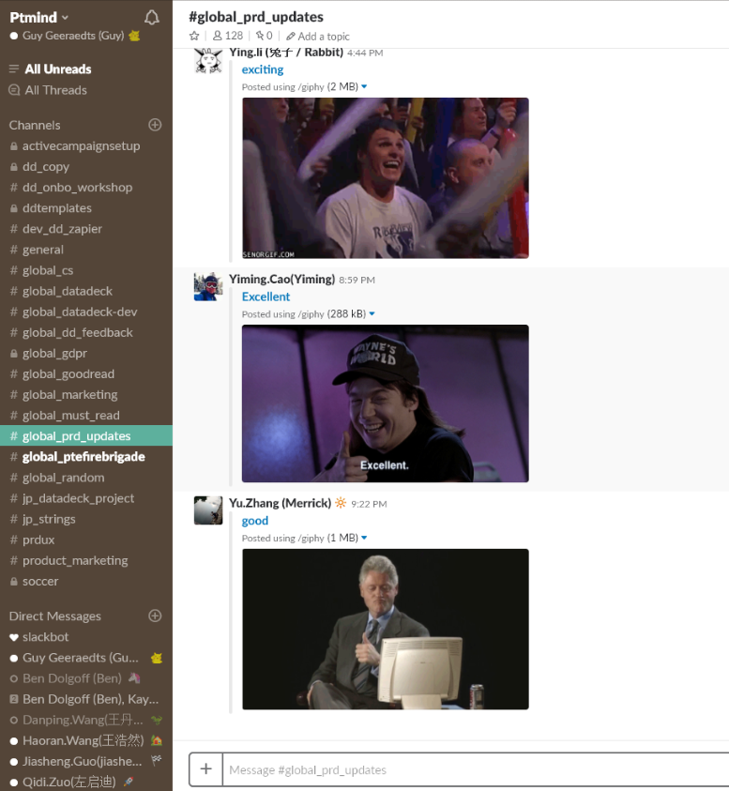Image resolution: width=729 pixels, height=791 pixels.
Task: Switch to general channel
Action: click(x=86, y=250)
